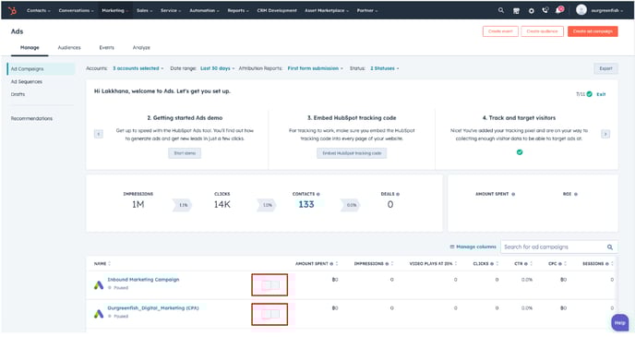The image size is (635, 337).
Task: Click the user avatar picture
Action: point(581,10)
